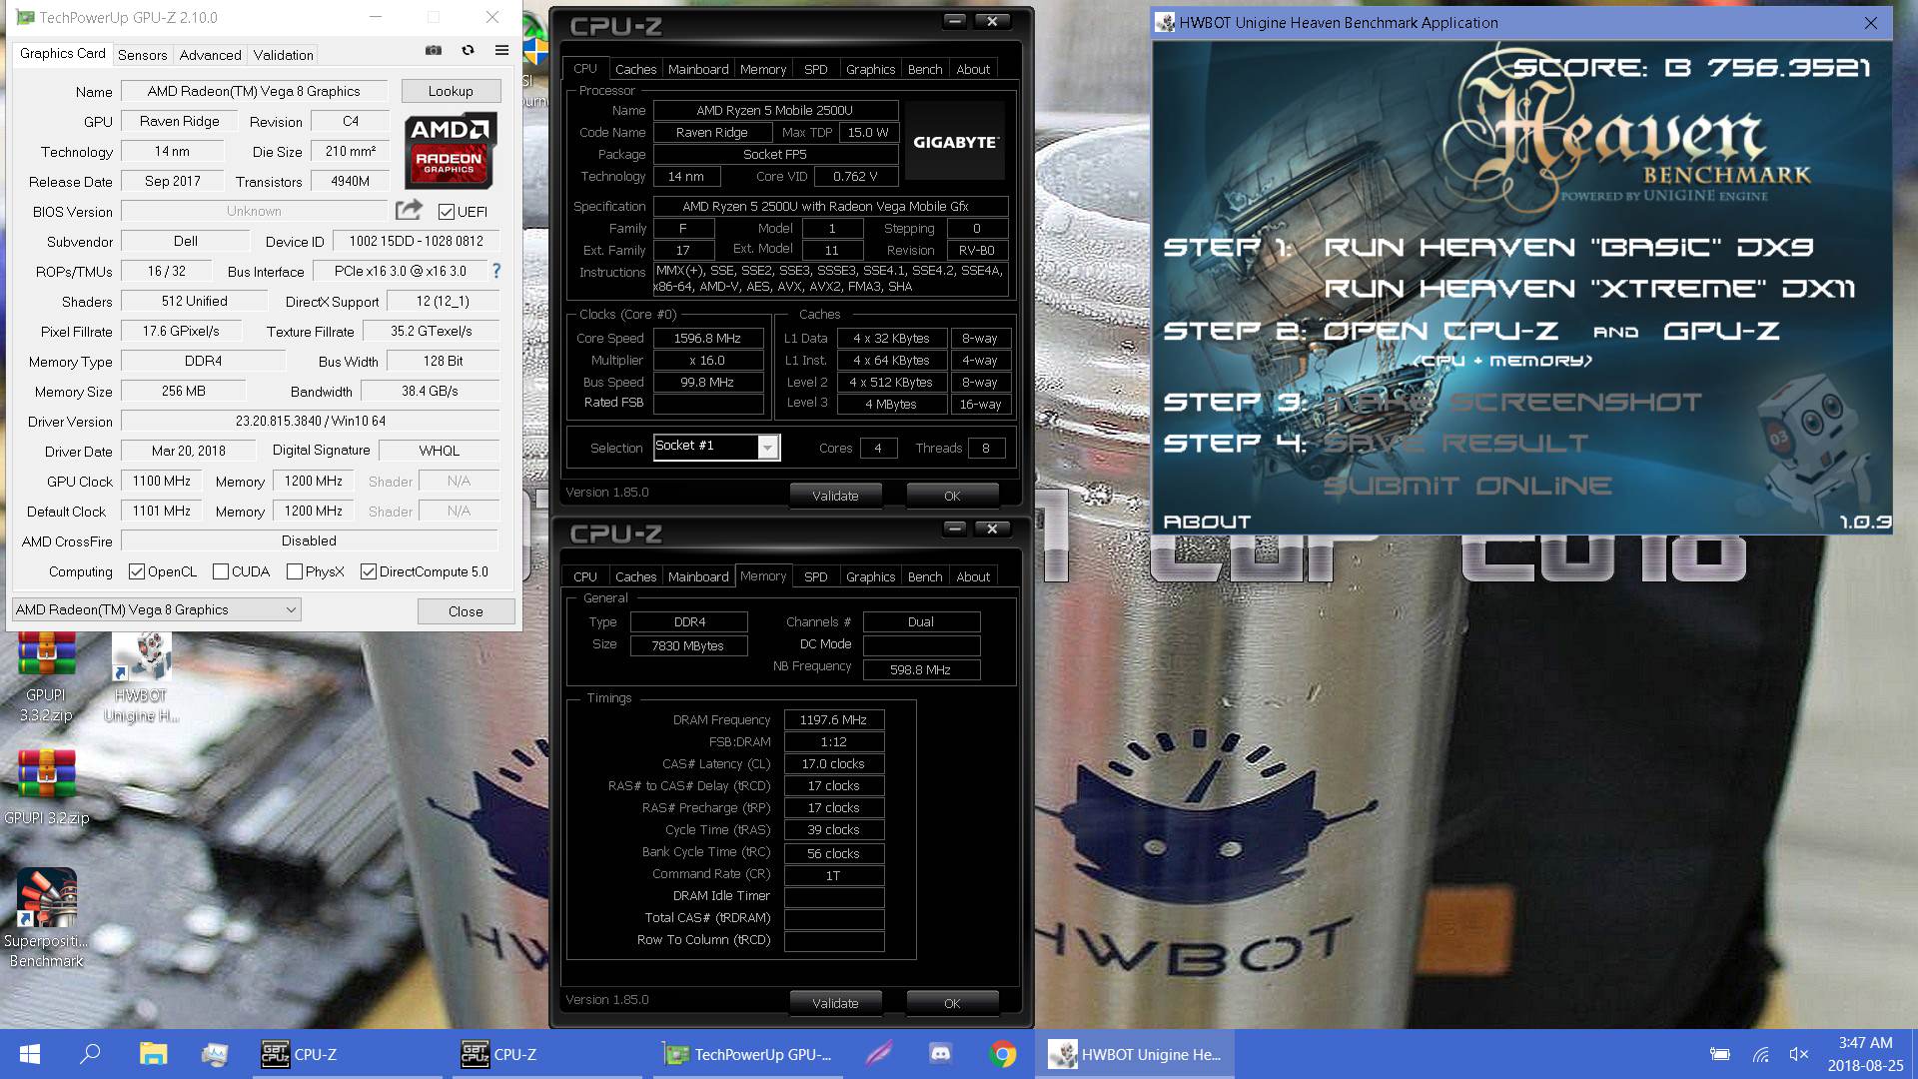
Task: Click the GPU-Z Lookup button
Action: tap(451, 91)
